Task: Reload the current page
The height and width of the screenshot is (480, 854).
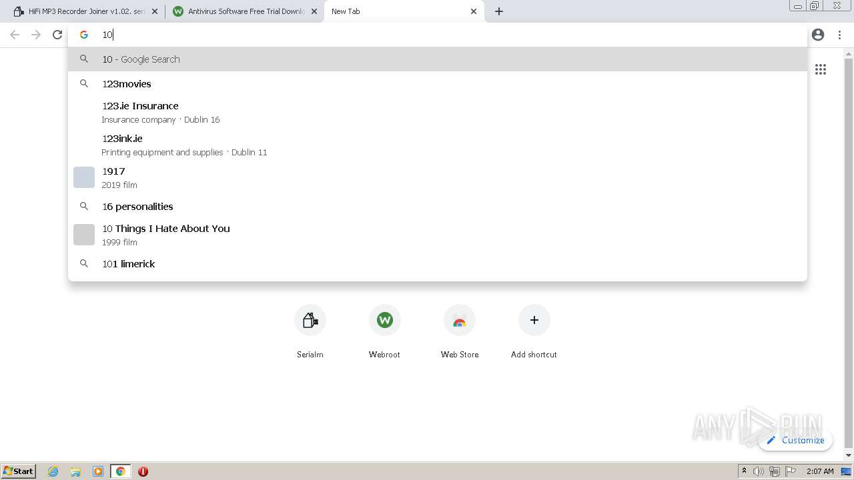Action: pos(57,35)
